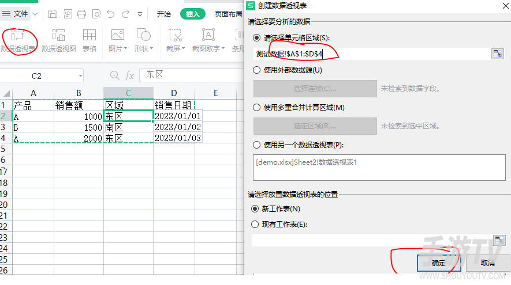Select the 插入 ribbon tab

click(192, 14)
